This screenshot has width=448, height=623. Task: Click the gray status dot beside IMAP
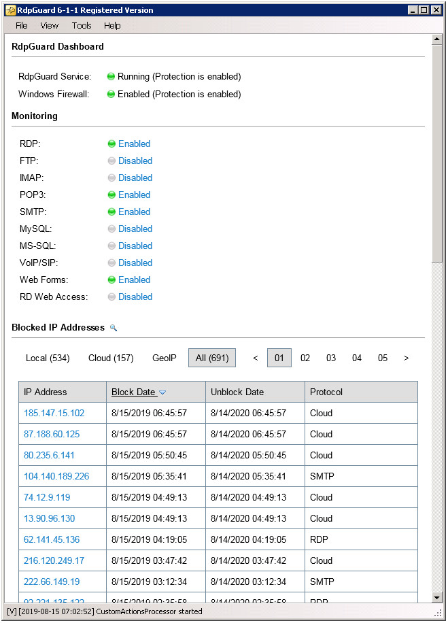pyautogui.click(x=111, y=178)
